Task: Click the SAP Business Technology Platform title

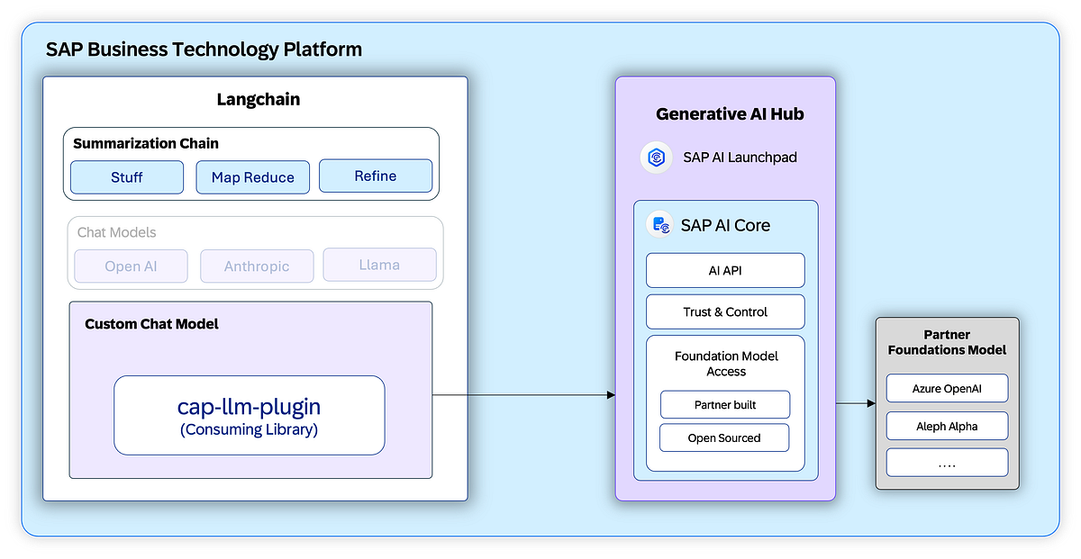Action: 204,50
